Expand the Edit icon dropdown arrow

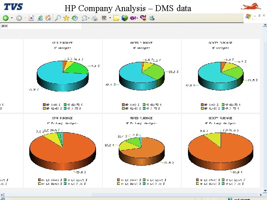110,18
